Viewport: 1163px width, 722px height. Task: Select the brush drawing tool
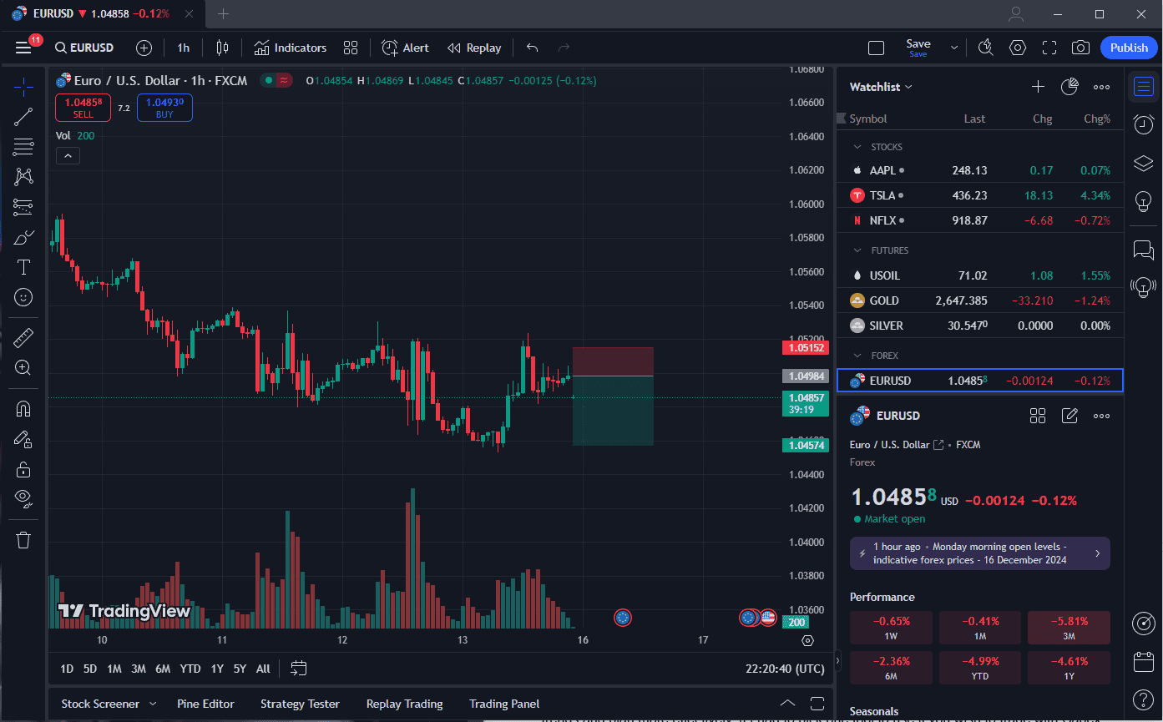[23, 237]
